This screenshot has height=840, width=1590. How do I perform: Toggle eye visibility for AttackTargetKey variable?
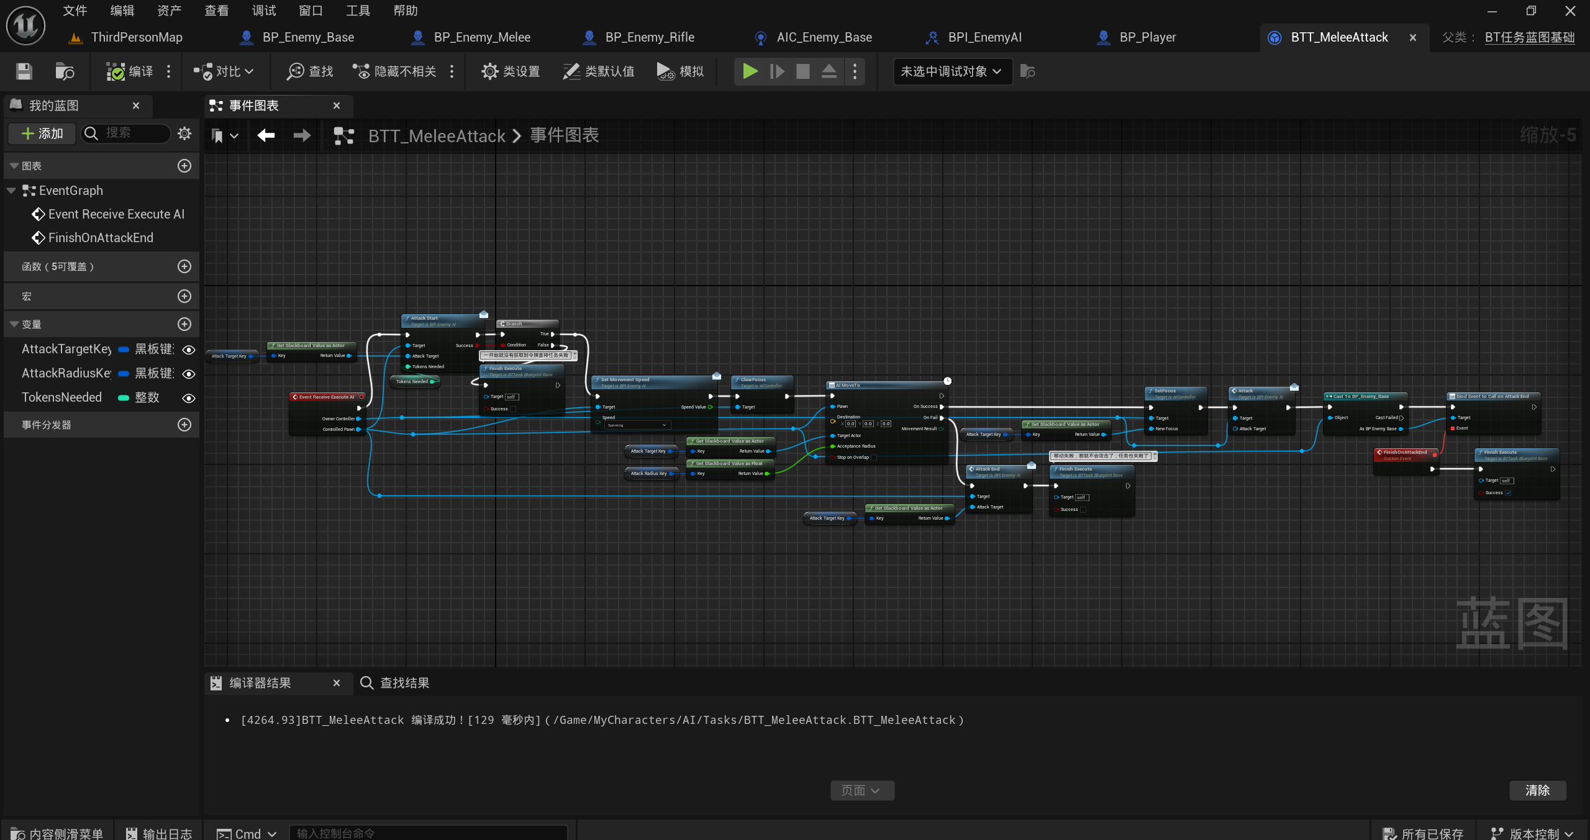click(189, 350)
